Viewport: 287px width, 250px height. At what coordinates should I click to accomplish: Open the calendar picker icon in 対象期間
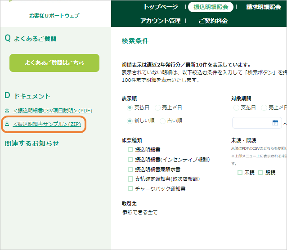(275, 123)
